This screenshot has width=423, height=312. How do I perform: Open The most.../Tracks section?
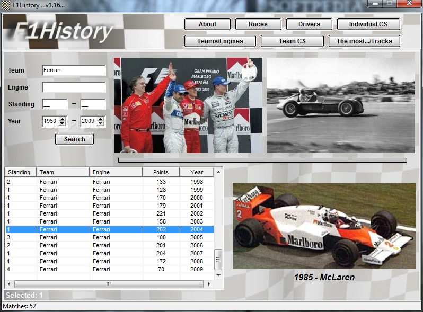(x=364, y=41)
